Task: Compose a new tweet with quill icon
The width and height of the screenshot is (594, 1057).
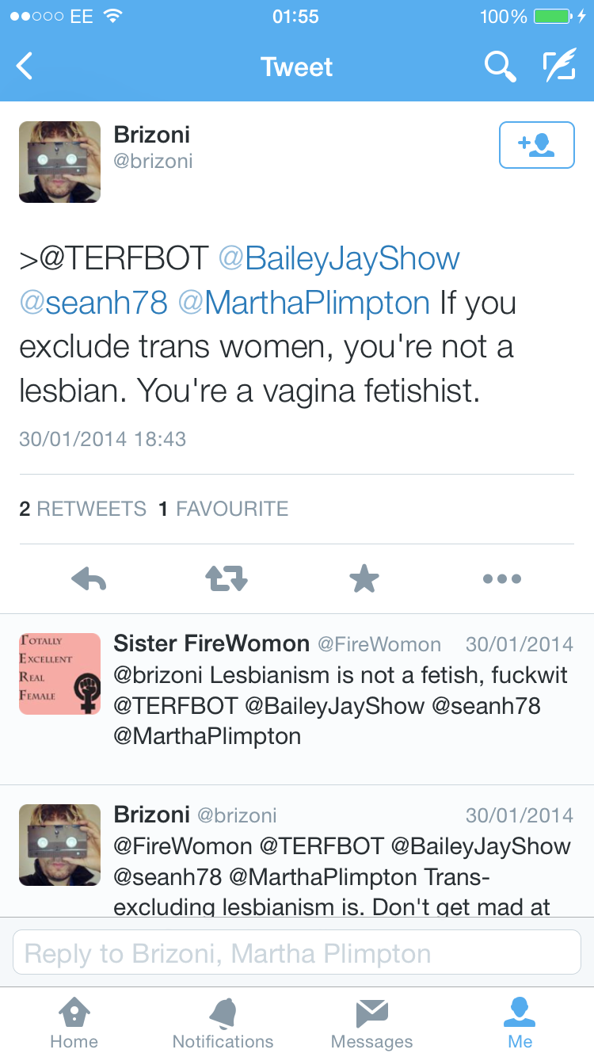Action: [x=558, y=67]
